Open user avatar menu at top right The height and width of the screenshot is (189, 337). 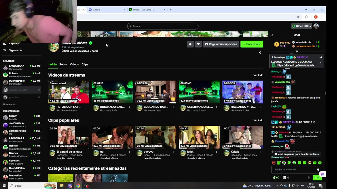coord(316,26)
